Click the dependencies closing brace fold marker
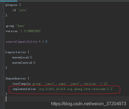This screenshot has height=109, width=129. [x=4, y=94]
